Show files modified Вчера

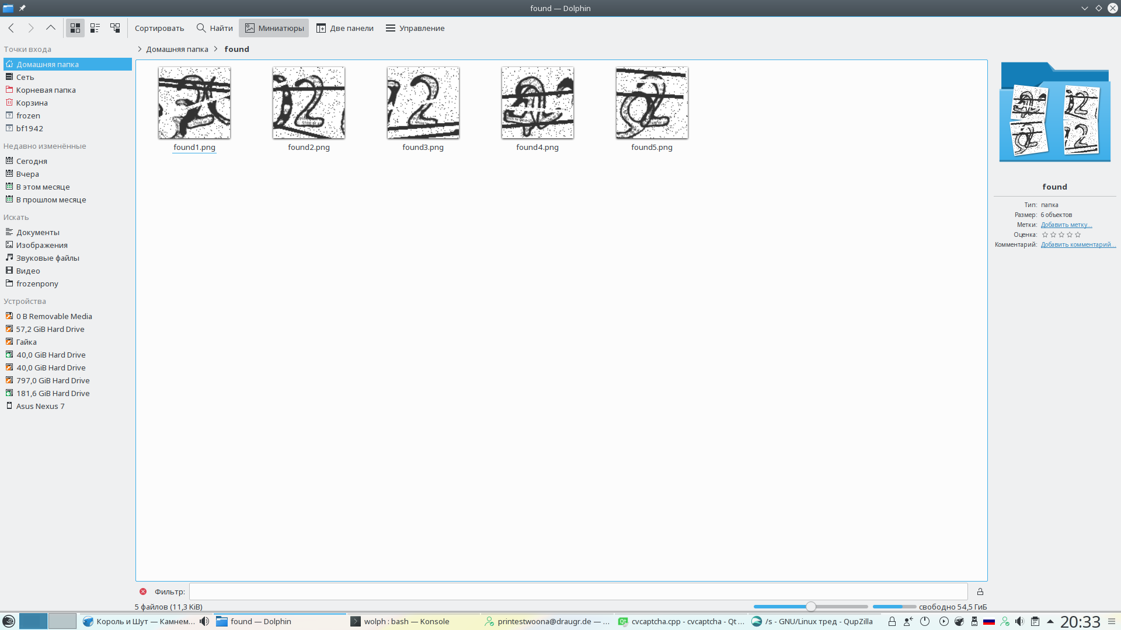coord(68,174)
